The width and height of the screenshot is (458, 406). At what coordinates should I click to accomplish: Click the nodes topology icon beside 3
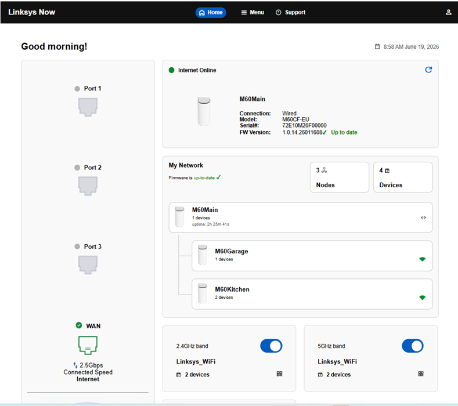click(324, 170)
